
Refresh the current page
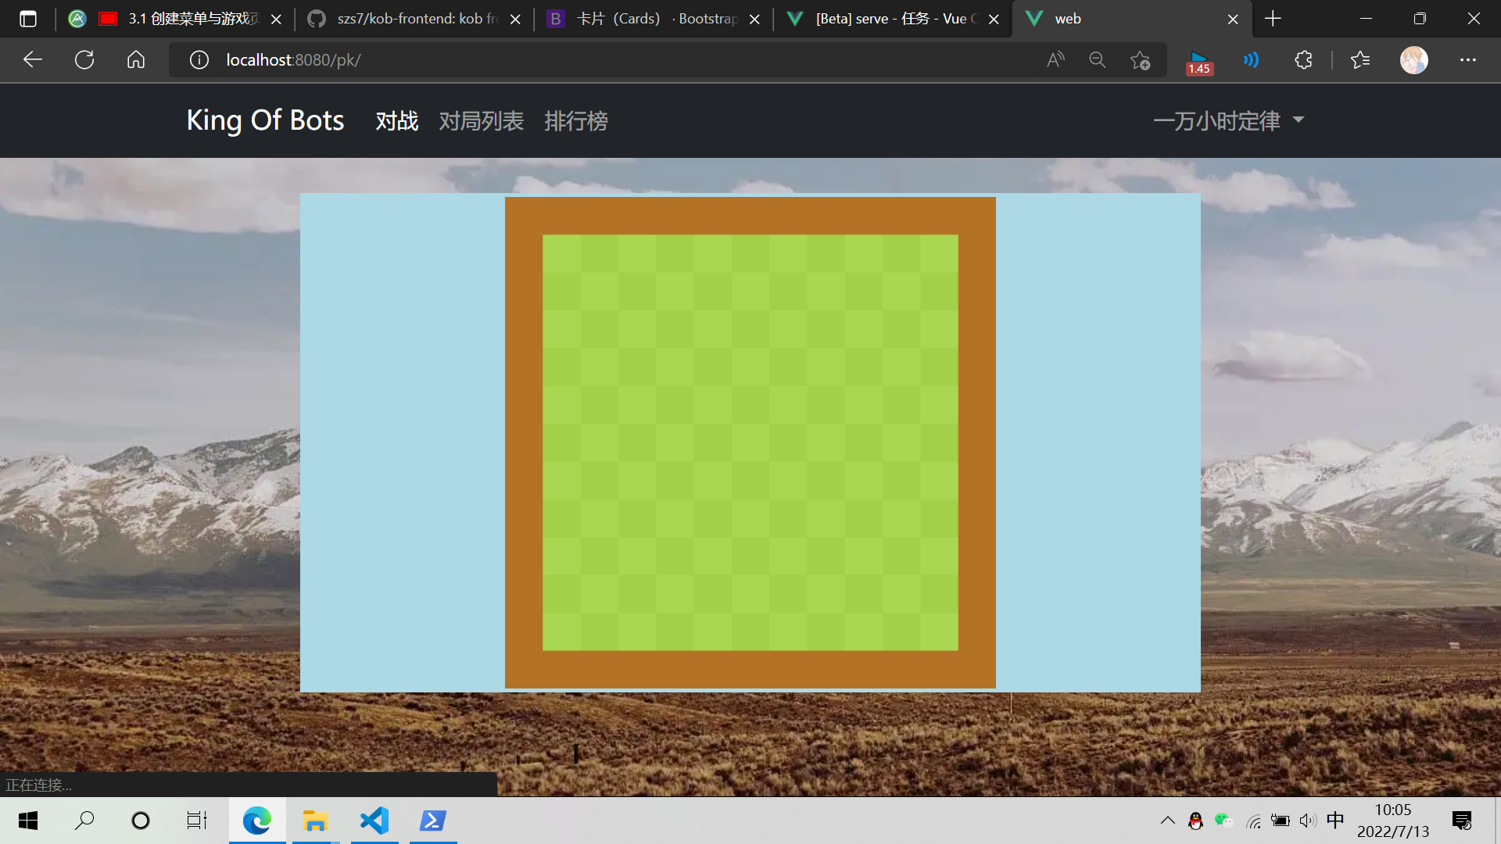pyautogui.click(x=84, y=59)
